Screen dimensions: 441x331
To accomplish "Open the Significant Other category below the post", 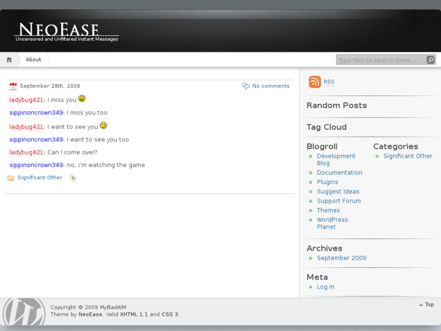I will (x=39, y=177).
